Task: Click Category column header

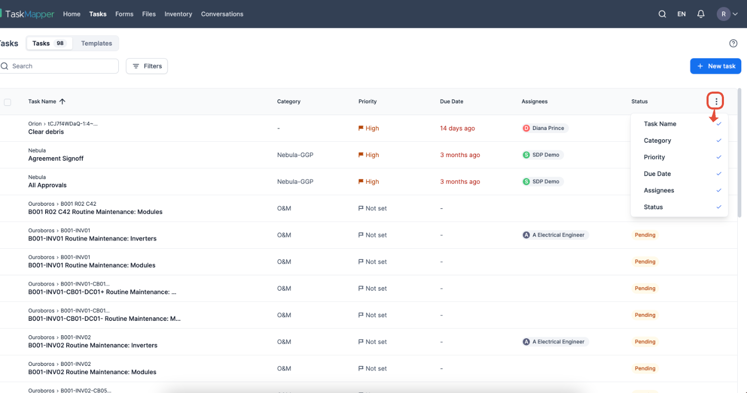Action: pyautogui.click(x=288, y=101)
